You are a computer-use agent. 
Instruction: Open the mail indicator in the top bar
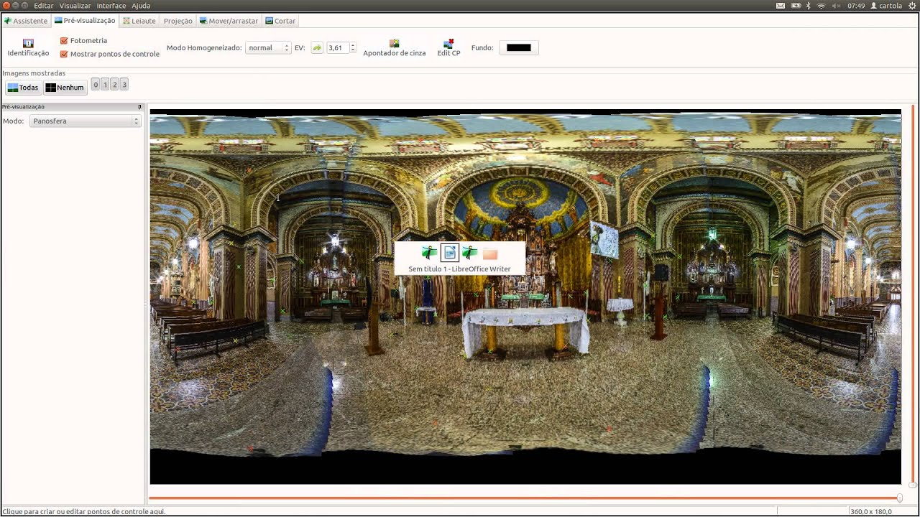[781, 6]
